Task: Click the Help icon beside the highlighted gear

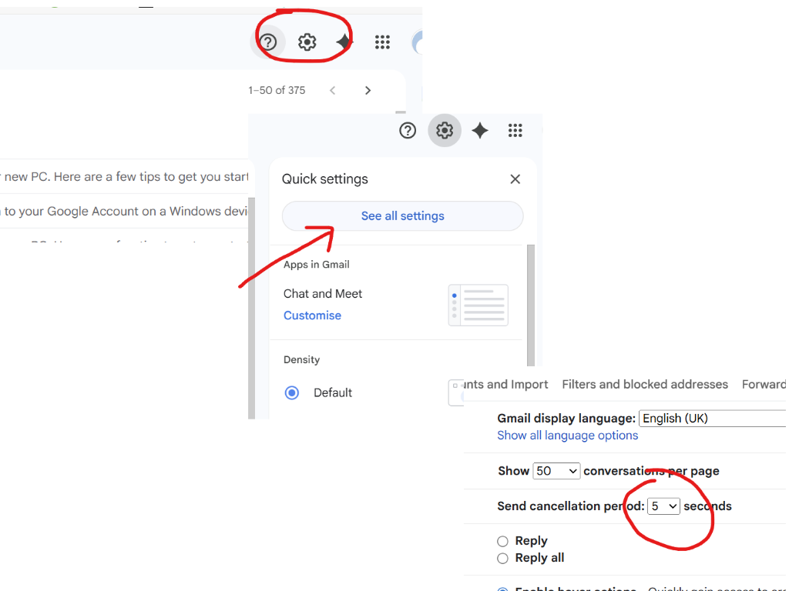Action: (408, 130)
